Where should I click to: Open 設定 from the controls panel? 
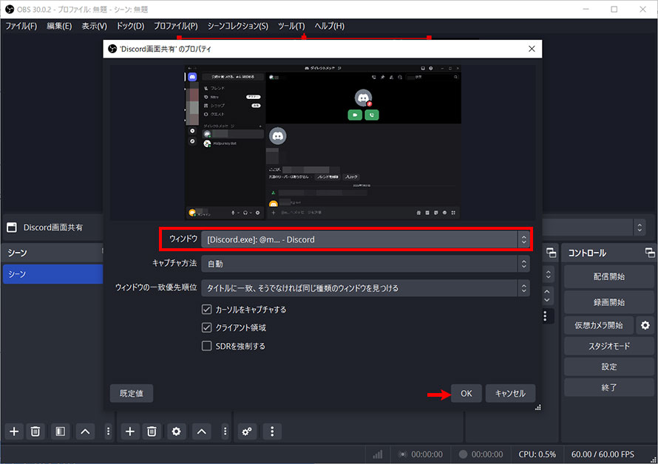608,366
